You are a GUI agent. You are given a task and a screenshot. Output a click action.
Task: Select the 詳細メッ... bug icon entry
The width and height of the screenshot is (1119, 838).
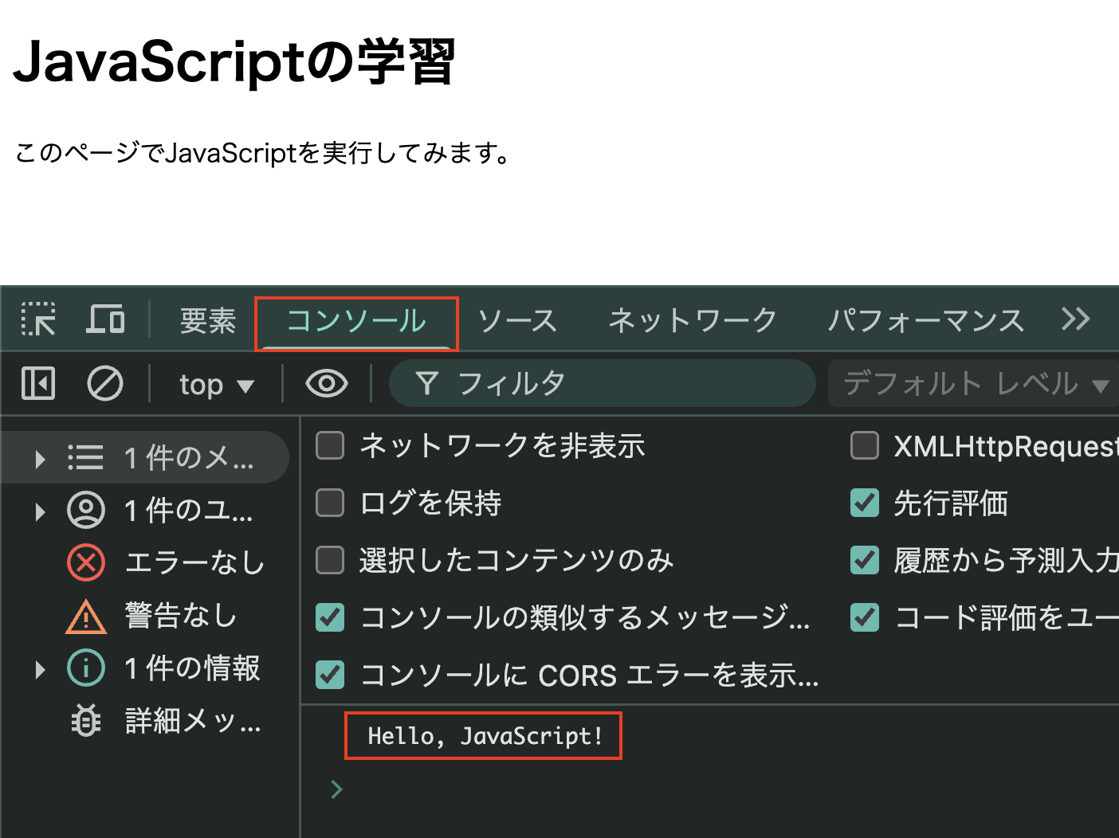pyautogui.click(x=86, y=721)
